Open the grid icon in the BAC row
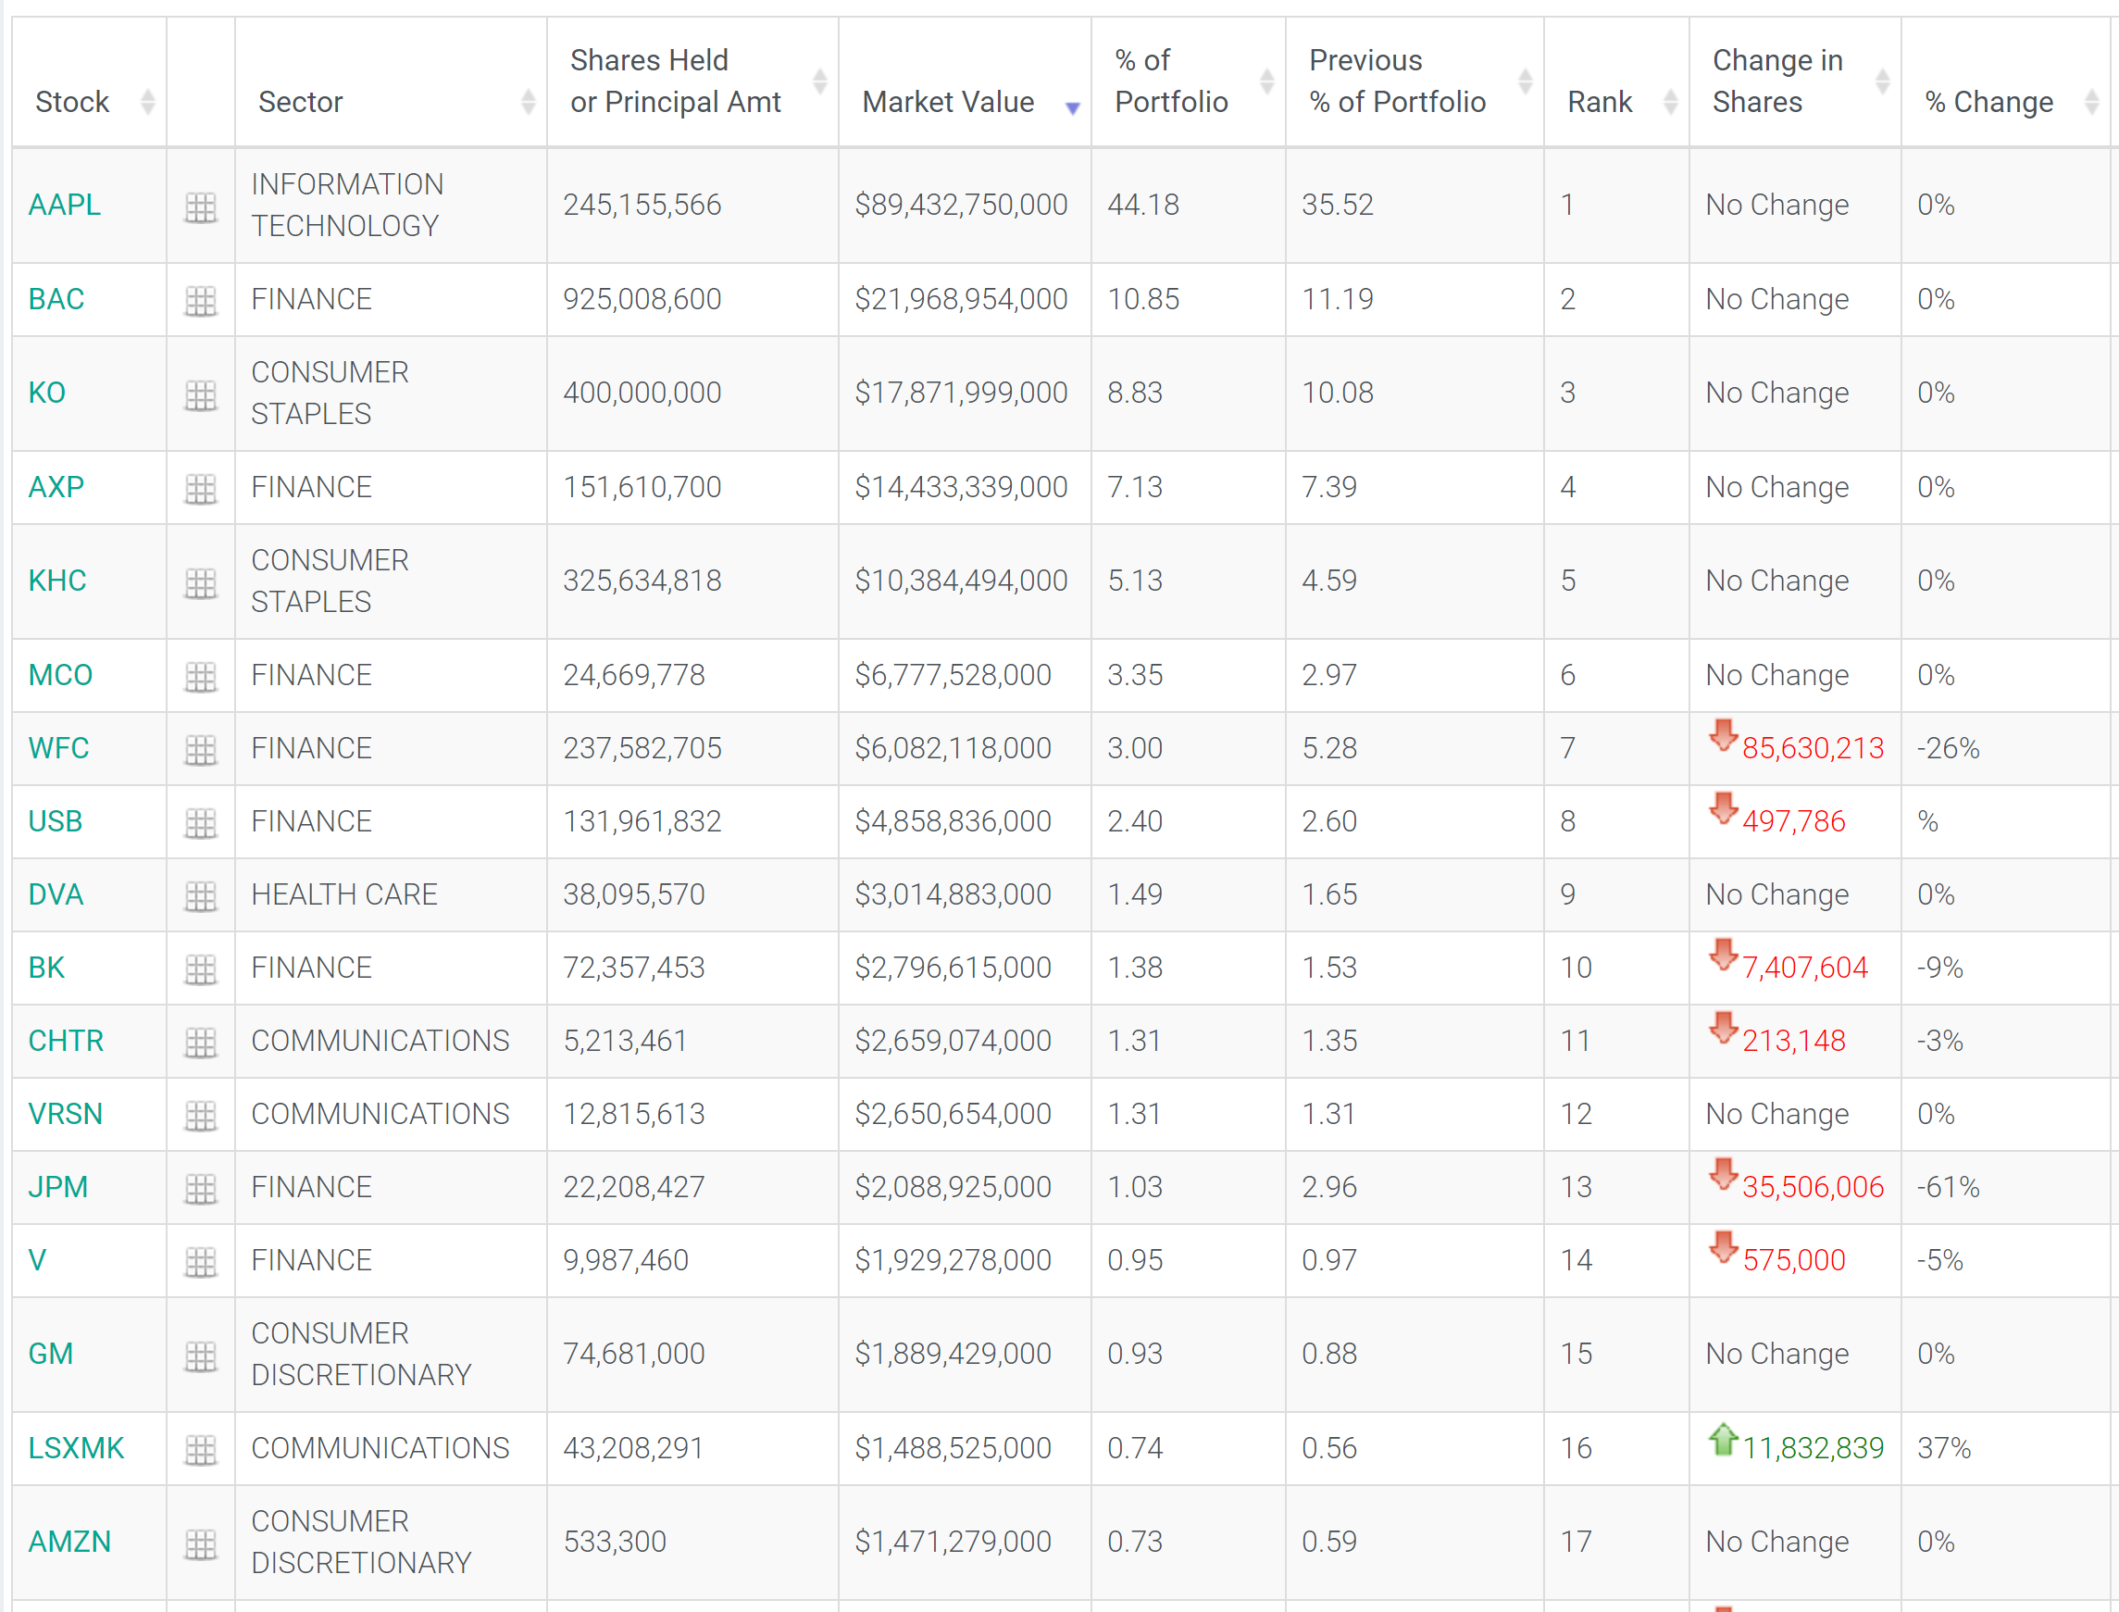 click(x=201, y=301)
